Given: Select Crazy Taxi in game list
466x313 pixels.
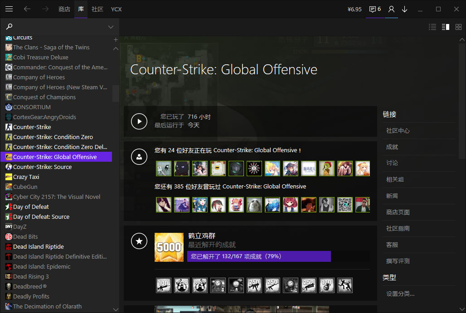Looking at the screenshot, I should [x=57, y=177].
